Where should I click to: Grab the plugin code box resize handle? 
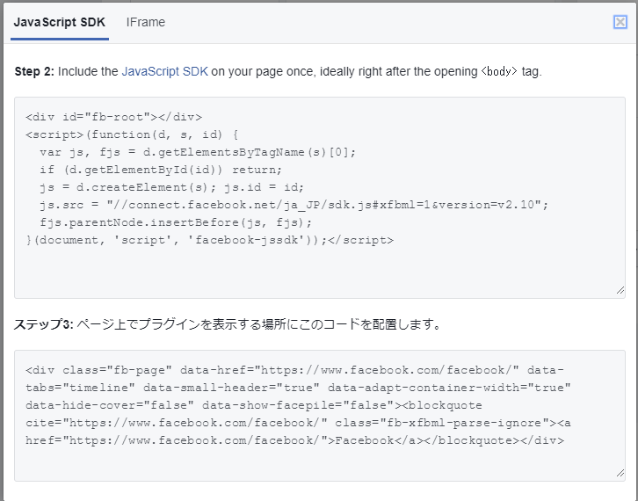tap(620, 472)
